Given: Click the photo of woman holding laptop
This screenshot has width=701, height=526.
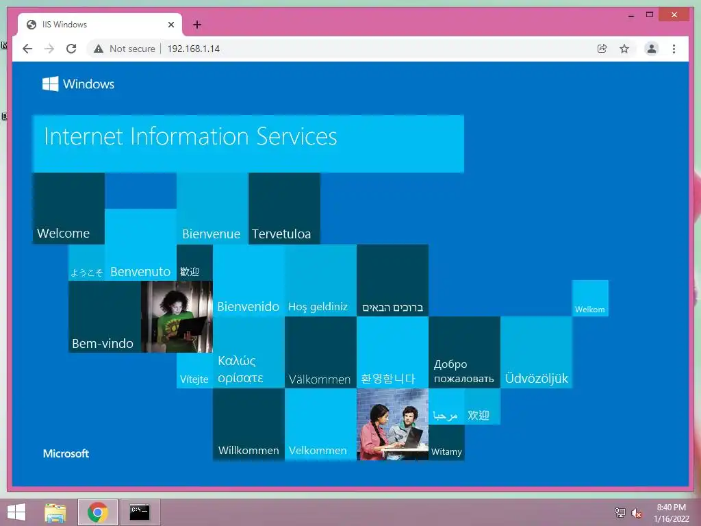Looking at the screenshot, I should pyautogui.click(x=177, y=316).
